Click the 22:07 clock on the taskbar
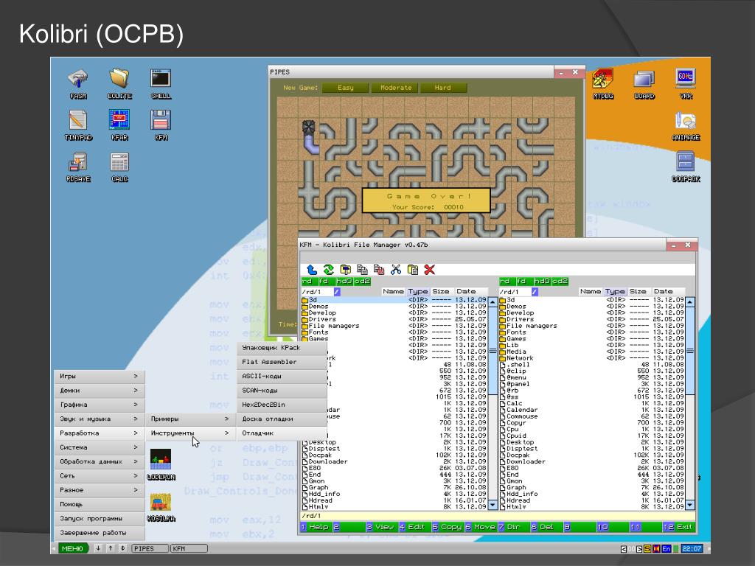The width and height of the screenshot is (755, 566). [692, 548]
